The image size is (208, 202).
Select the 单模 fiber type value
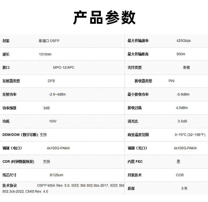click(x=186, y=68)
